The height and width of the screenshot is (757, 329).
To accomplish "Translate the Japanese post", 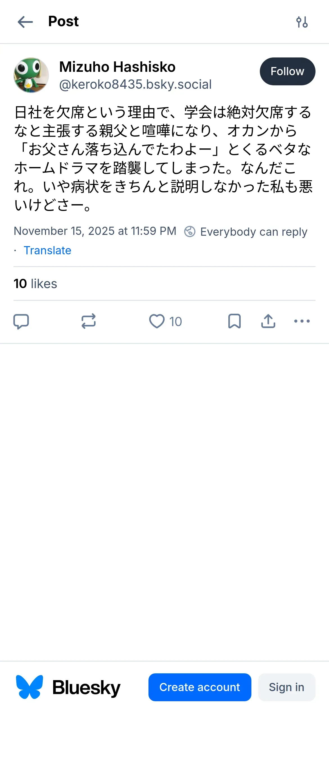I will 47,250.
